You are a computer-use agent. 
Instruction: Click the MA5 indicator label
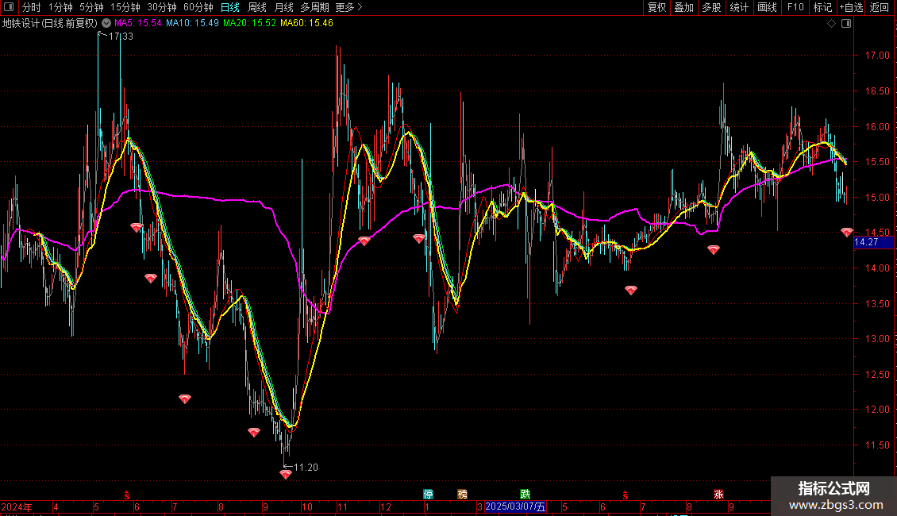click(137, 23)
